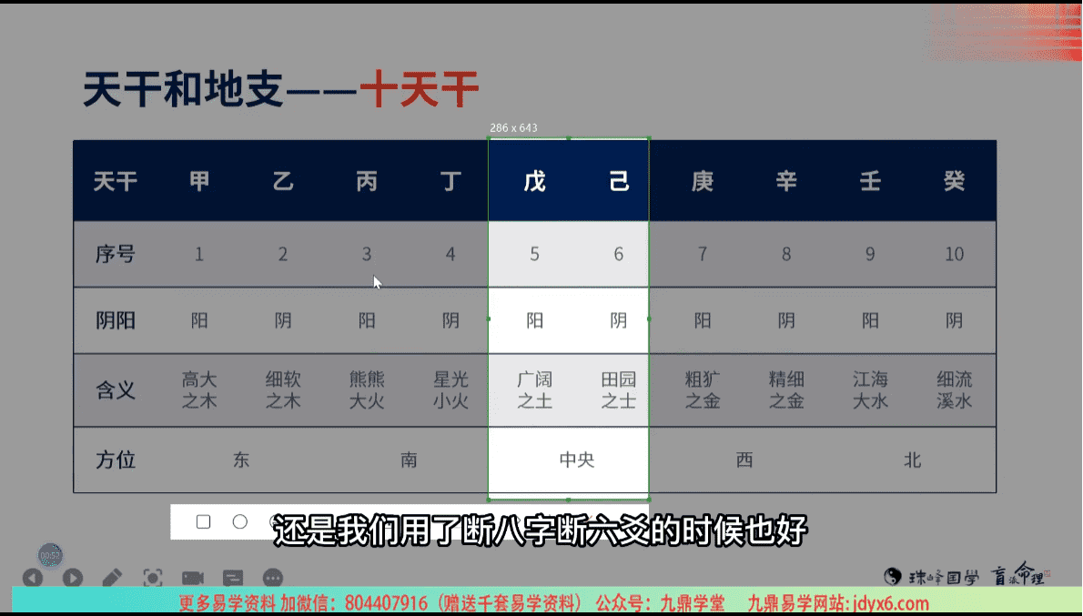Open the more options ellipsis menu
The image size is (1083, 616).
click(273, 578)
